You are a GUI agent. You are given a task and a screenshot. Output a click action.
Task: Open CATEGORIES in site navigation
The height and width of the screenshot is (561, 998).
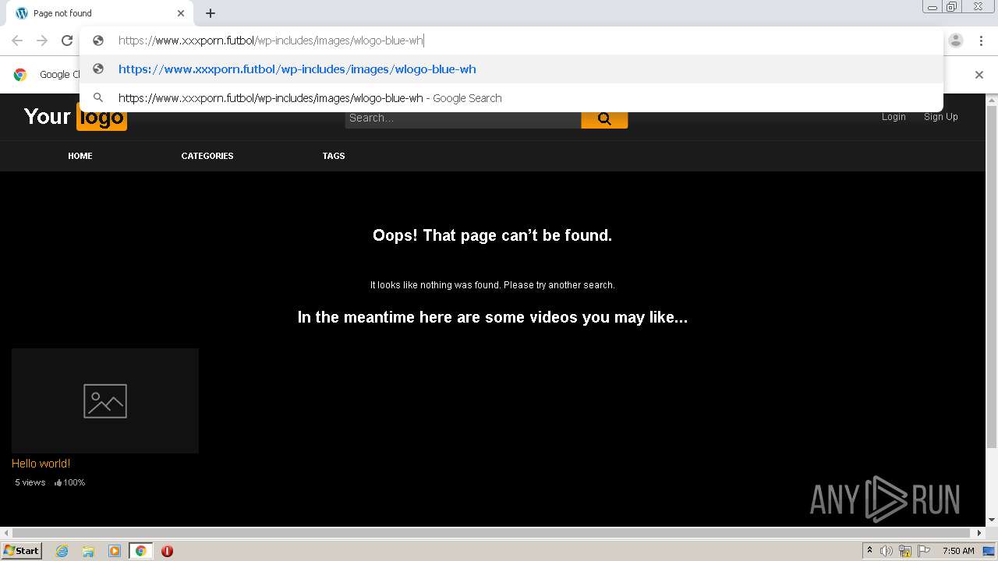click(x=207, y=156)
